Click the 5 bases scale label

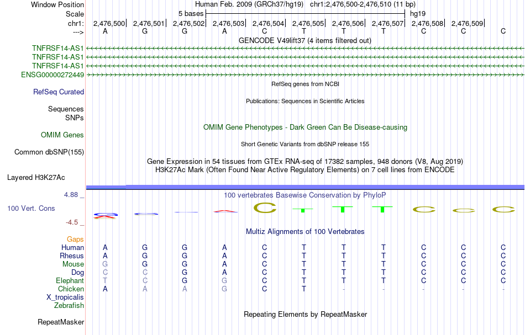click(x=191, y=14)
